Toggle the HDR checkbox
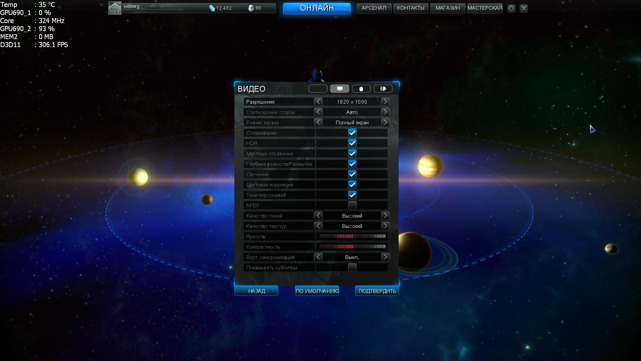Viewport: 641px width, 361px height. click(352, 143)
